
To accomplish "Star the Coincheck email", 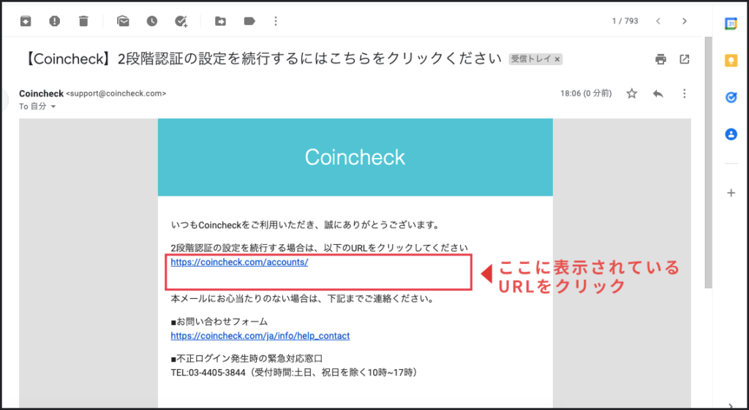I will pos(632,94).
